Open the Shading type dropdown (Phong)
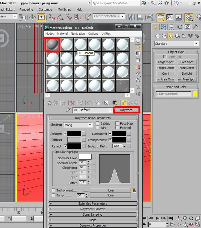 coord(78,125)
